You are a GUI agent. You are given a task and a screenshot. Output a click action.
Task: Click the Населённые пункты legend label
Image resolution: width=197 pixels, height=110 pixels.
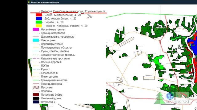(x=53, y=29)
